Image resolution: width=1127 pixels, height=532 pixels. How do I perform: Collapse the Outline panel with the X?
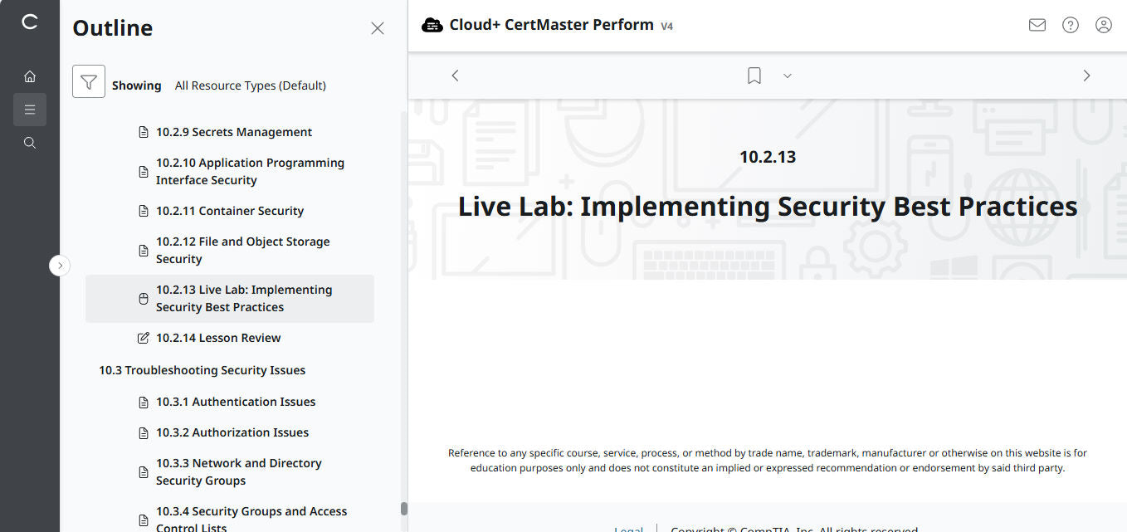pyautogui.click(x=378, y=27)
